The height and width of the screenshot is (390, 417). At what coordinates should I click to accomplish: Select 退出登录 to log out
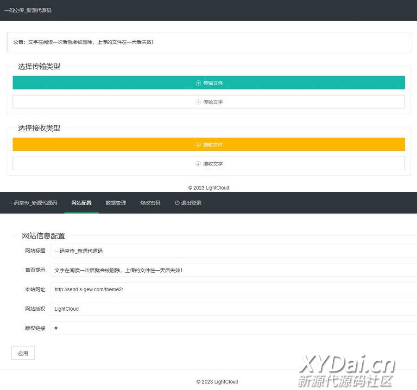point(191,203)
